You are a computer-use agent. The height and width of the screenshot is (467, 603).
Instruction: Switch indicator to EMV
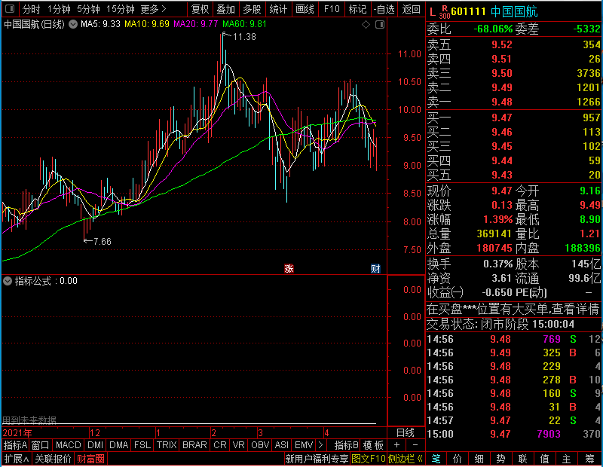coord(304,445)
